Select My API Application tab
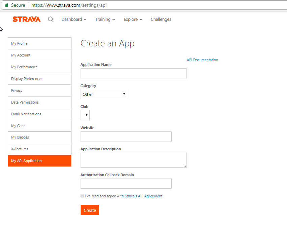The width and height of the screenshot is (287, 232). (x=39, y=161)
